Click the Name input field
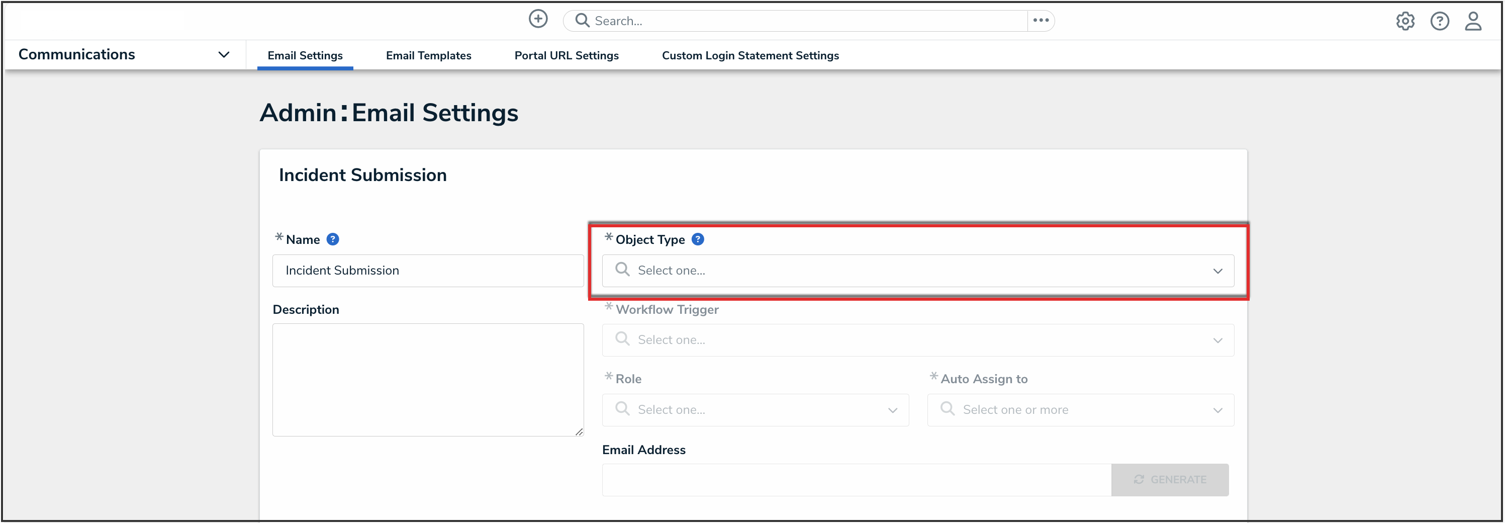The image size is (1505, 523). [428, 271]
